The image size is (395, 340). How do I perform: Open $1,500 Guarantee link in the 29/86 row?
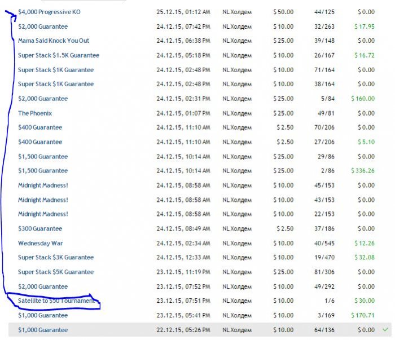coord(43,157)
